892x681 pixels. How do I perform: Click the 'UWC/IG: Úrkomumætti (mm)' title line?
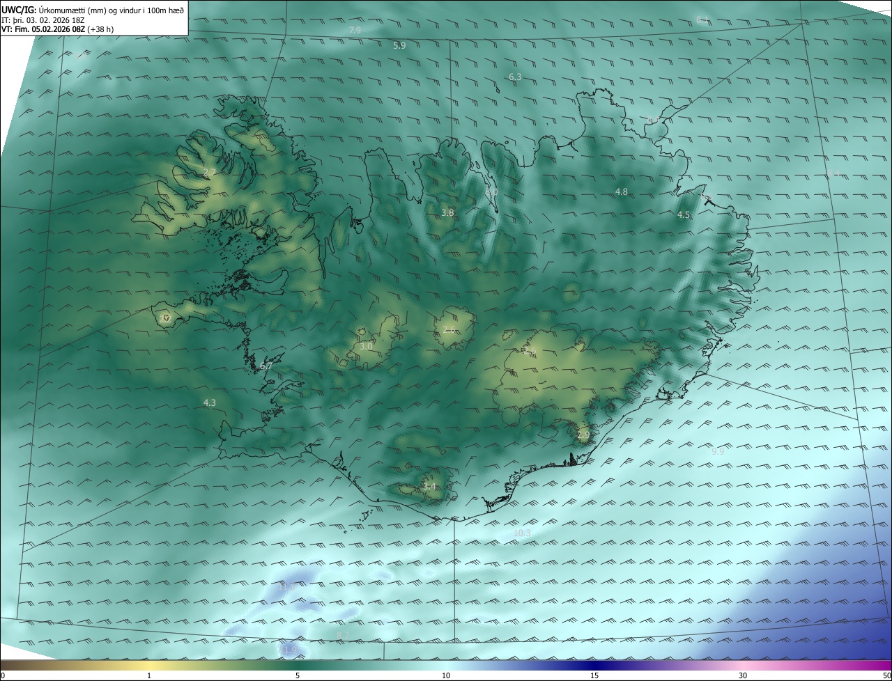point(93,10)
